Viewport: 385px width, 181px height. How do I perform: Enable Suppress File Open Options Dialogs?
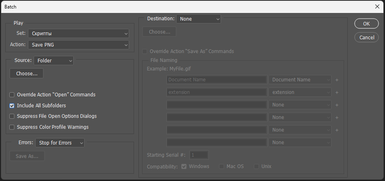[12, 116]
